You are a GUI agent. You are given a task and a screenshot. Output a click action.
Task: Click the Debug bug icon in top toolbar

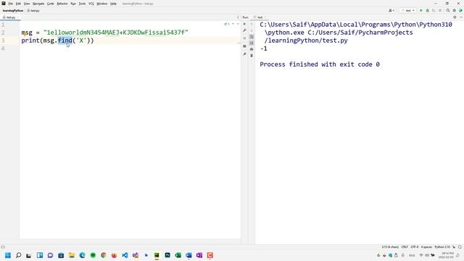(427, 10)
